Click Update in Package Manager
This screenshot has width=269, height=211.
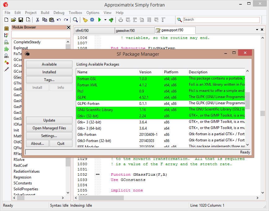coord(49,120)
